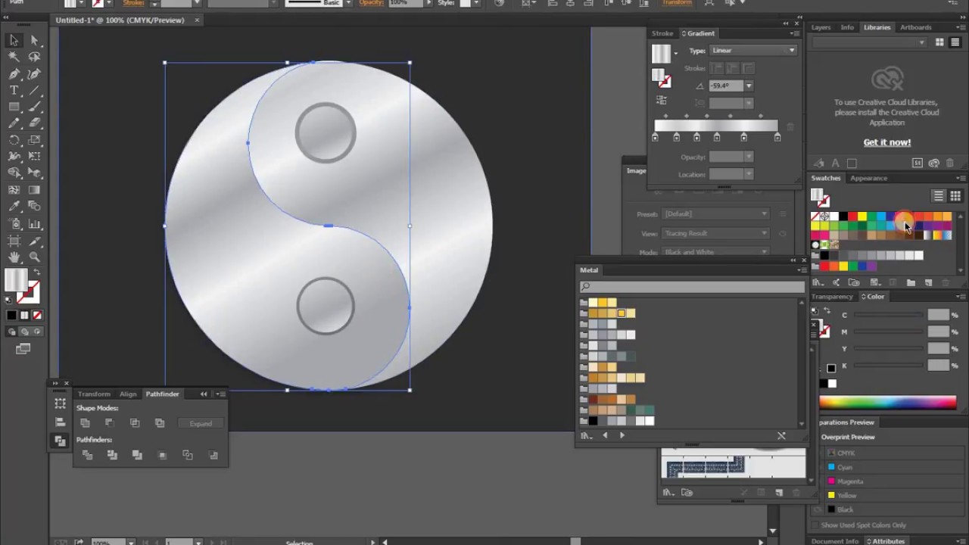Image resolution: width=969 pixels, height=545 pixels.
Task: Set toolbar paint mode to Color
Action: [11, 315]
